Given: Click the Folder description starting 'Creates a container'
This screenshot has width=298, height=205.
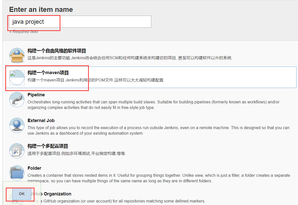Looking at the screenshot, I should coord(159,178).
